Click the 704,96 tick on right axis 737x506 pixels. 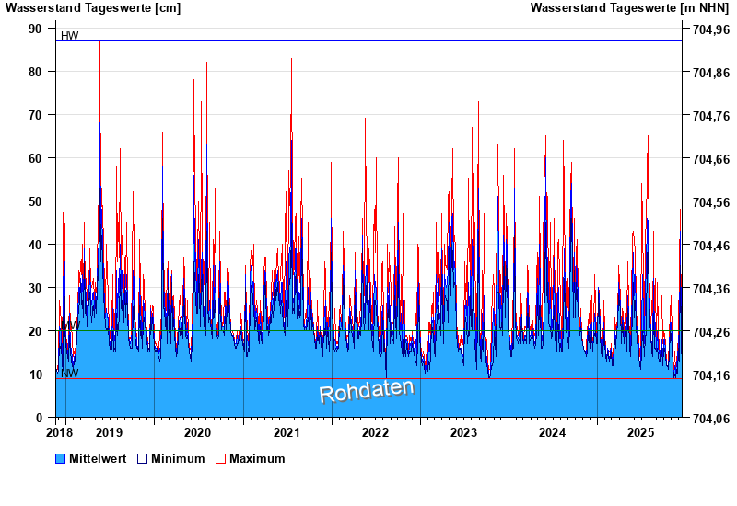tap(710, 29)
